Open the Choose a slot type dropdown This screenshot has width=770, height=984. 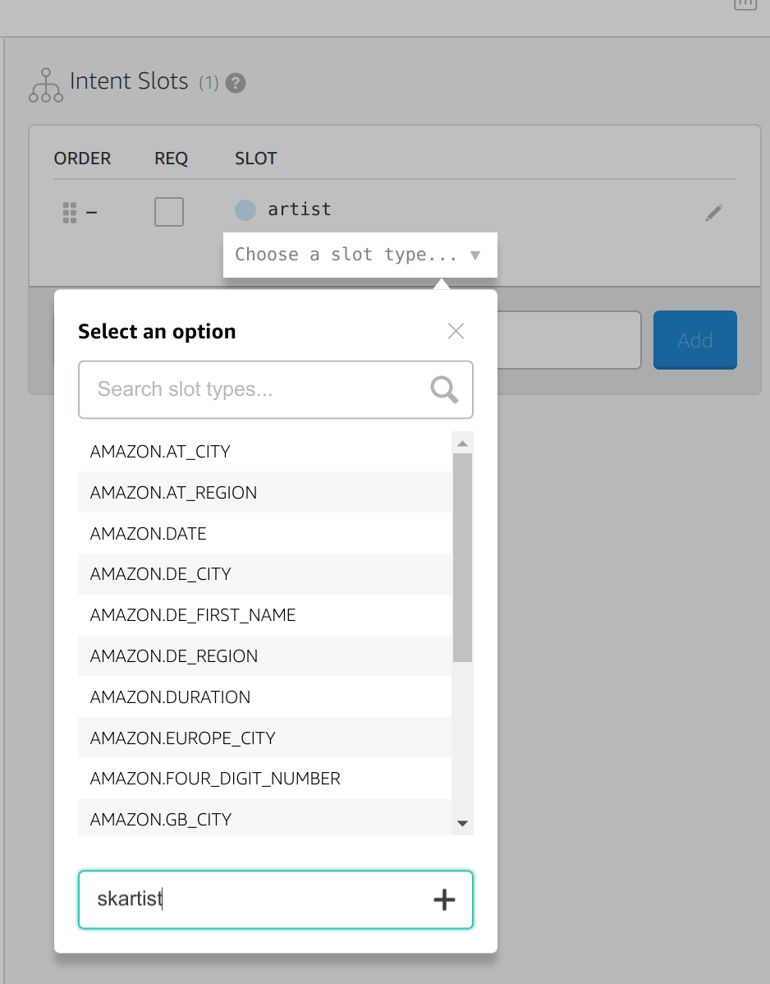point(360,255)
